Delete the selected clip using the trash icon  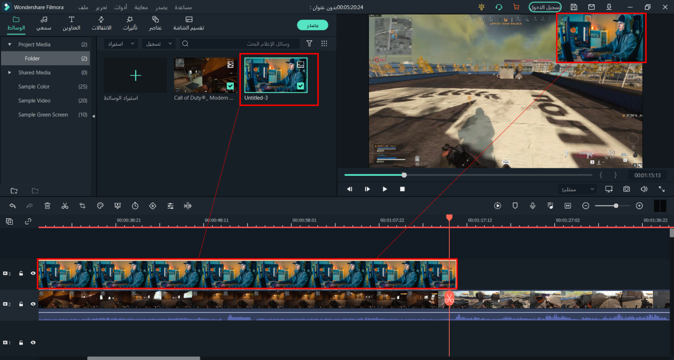coord(47,205)
